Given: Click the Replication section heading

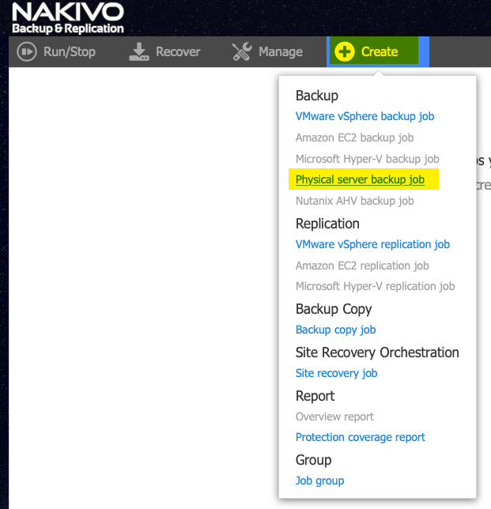Looking at the screenshot, I should (x=327, y=224).
